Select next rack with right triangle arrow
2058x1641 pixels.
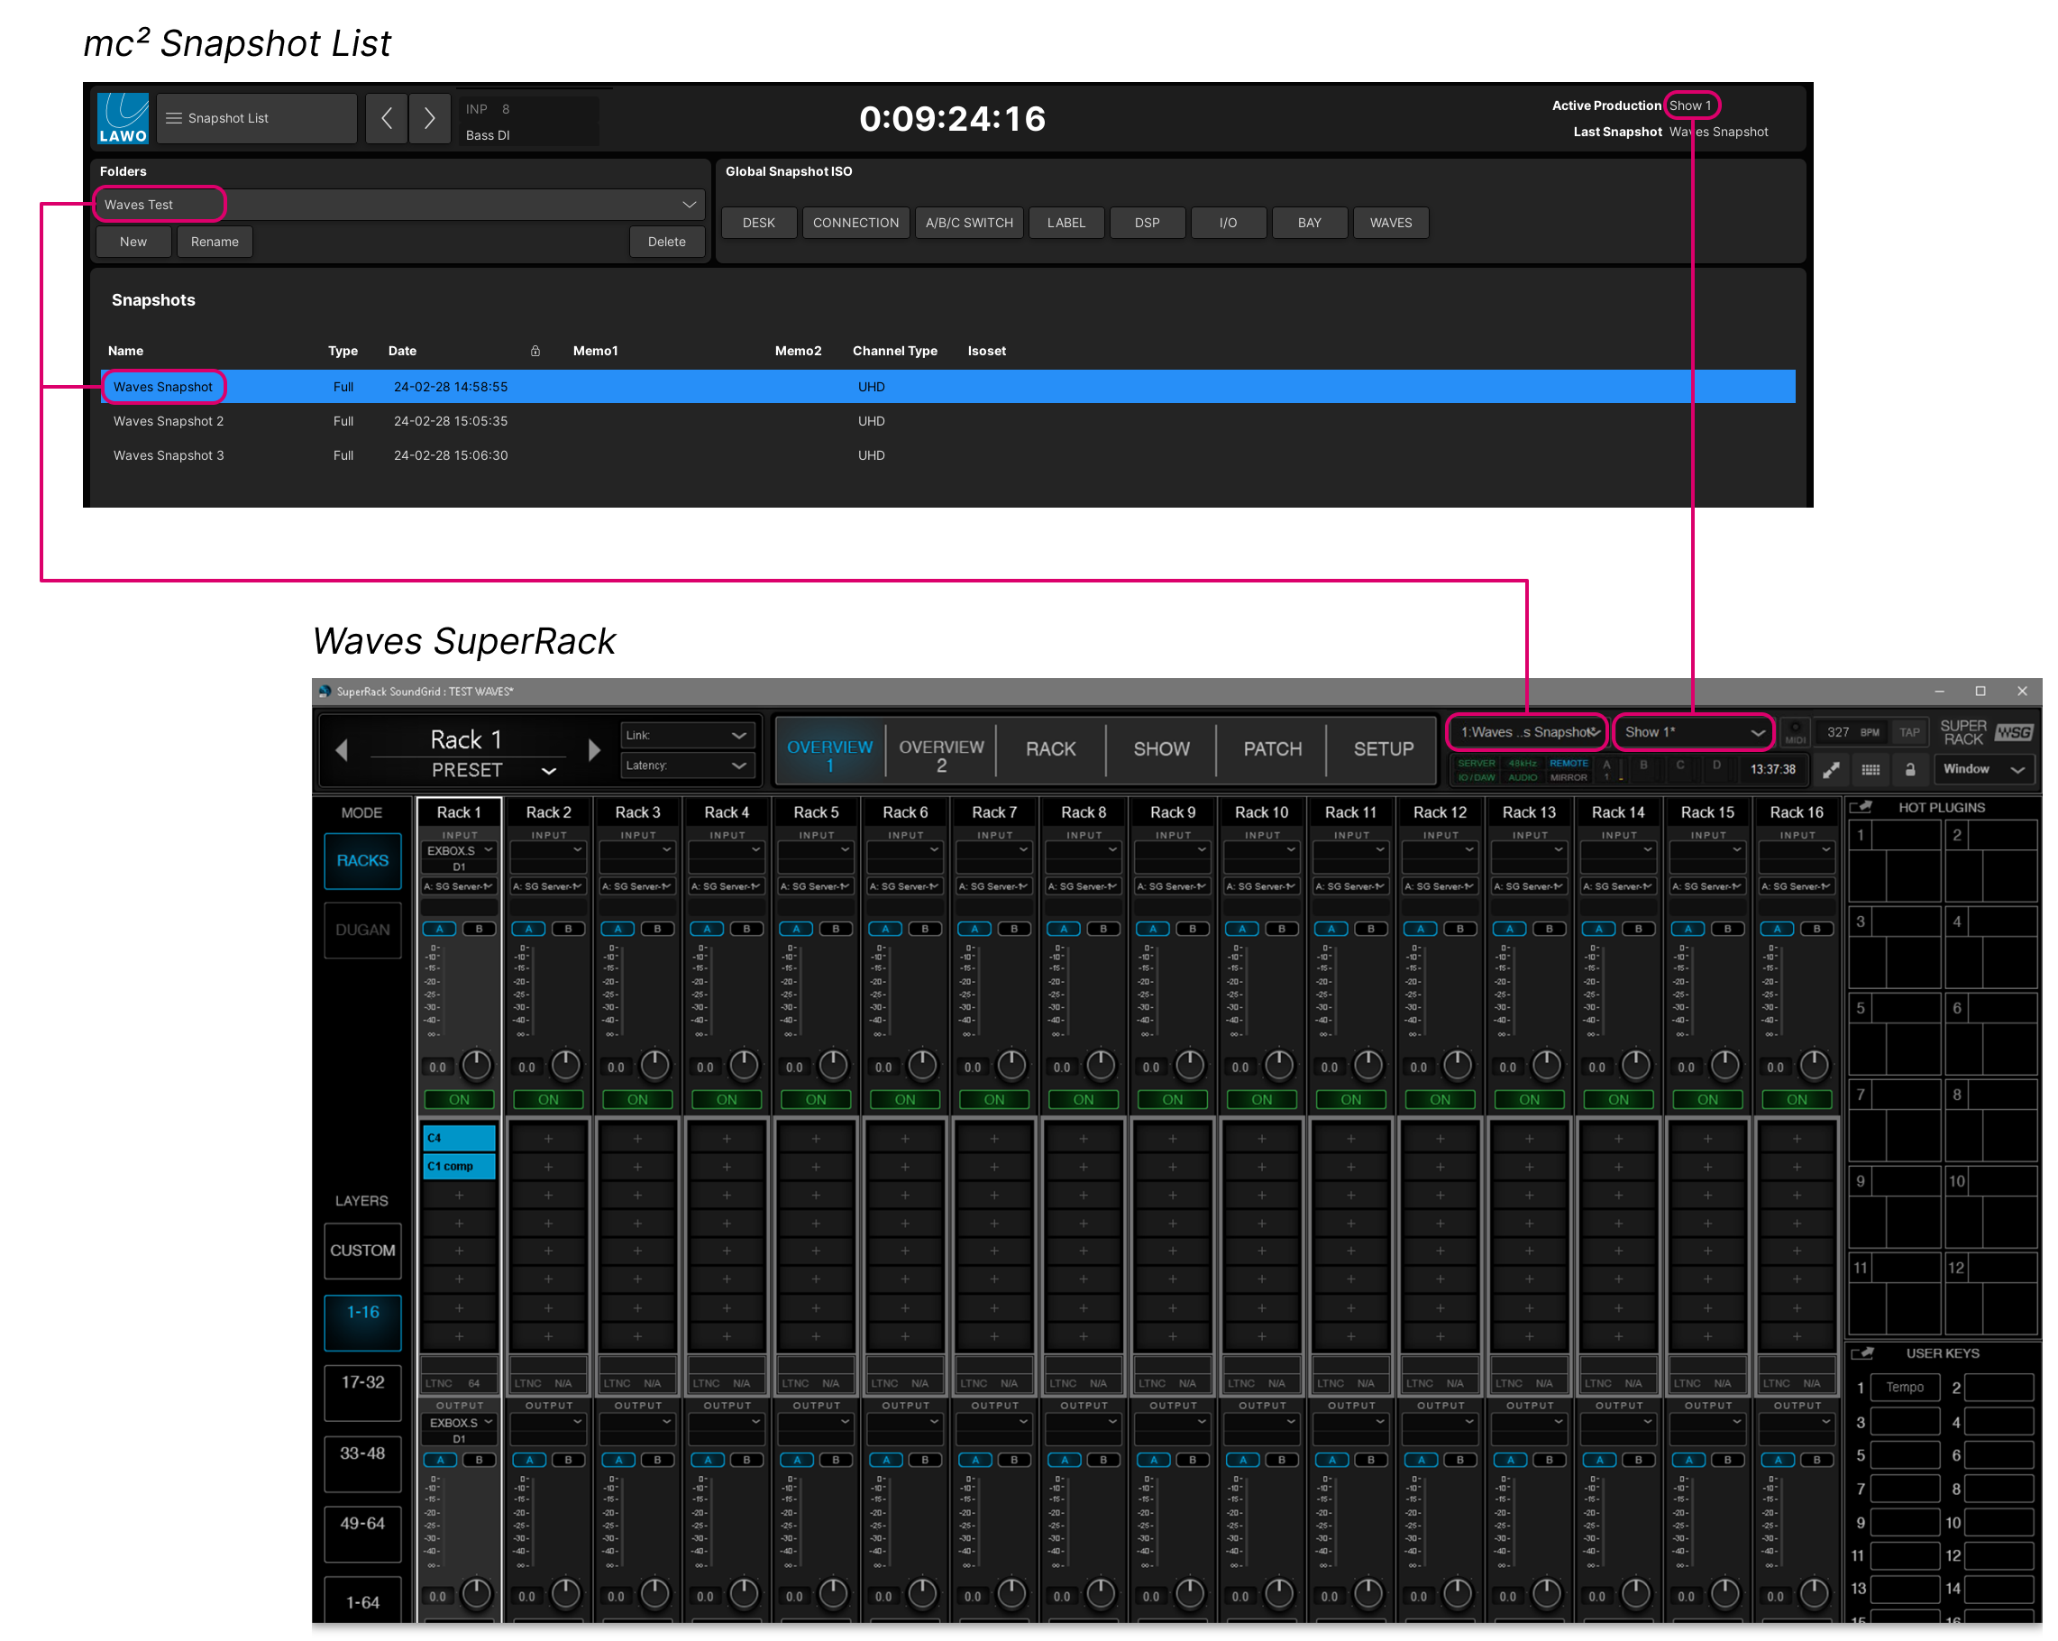point(594,750)
